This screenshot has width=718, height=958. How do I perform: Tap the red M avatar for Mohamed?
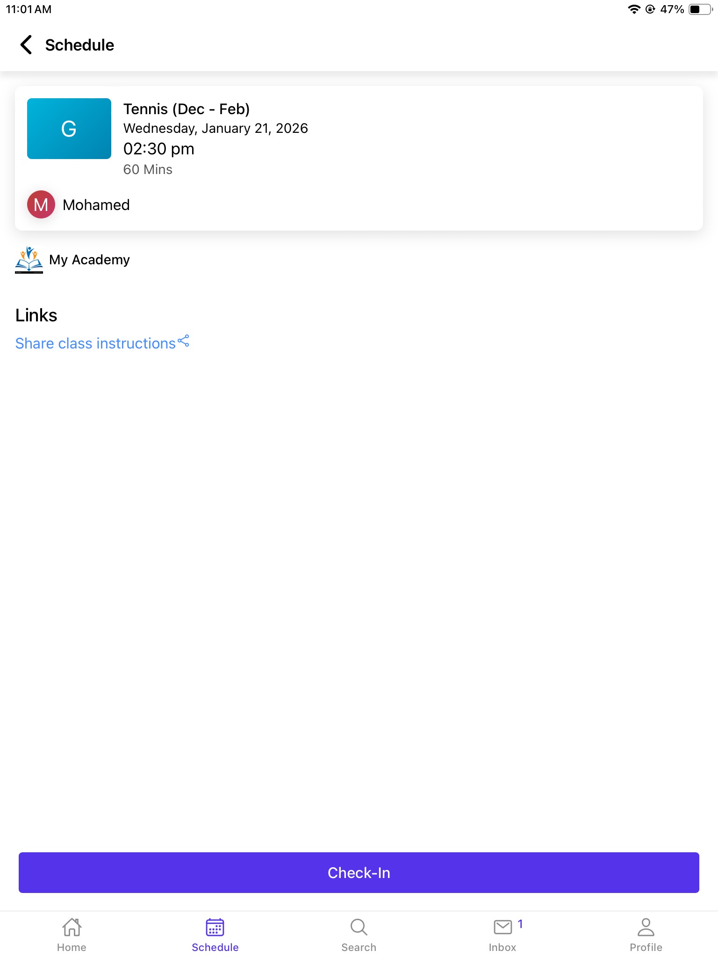(41, 204)
